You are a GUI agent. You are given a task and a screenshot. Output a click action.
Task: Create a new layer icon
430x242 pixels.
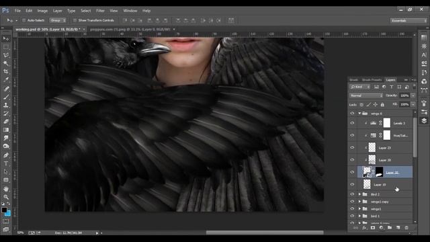[x=398, y=228]
